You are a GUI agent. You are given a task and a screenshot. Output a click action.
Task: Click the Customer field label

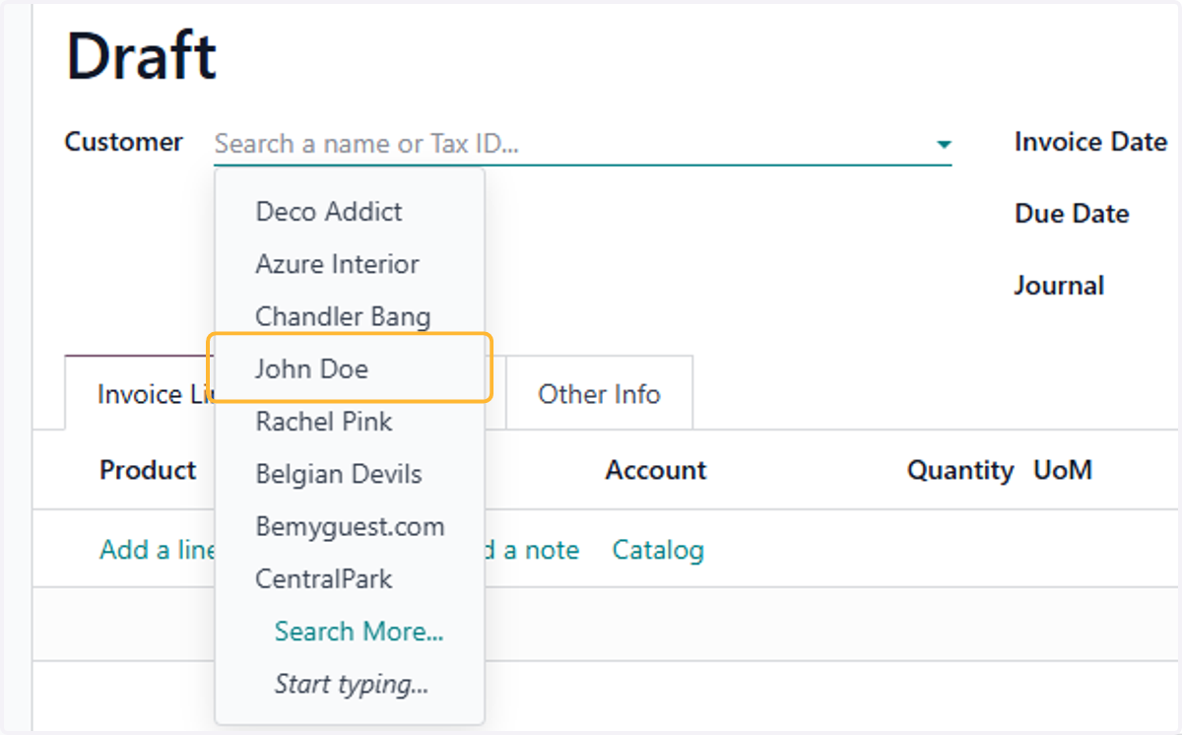pos(124,142)
